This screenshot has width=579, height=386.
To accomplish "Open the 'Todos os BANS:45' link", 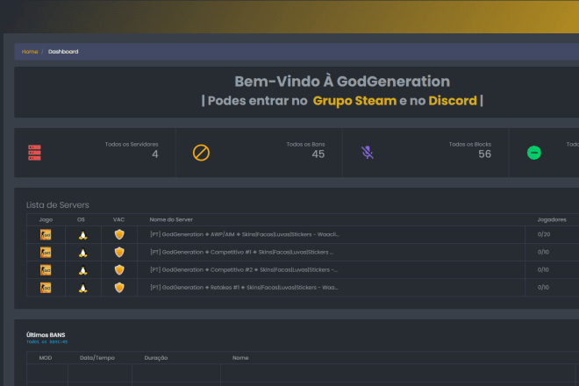I will 46,342.
